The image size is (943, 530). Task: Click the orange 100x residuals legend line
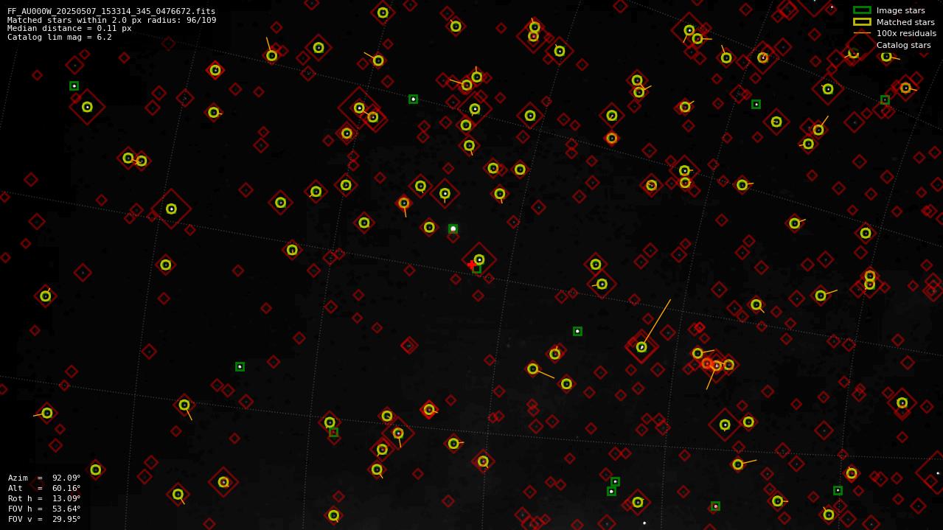862,33
